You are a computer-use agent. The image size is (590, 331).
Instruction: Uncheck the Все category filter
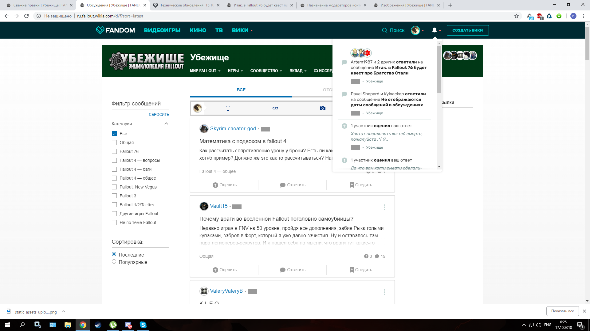point(114,134)
